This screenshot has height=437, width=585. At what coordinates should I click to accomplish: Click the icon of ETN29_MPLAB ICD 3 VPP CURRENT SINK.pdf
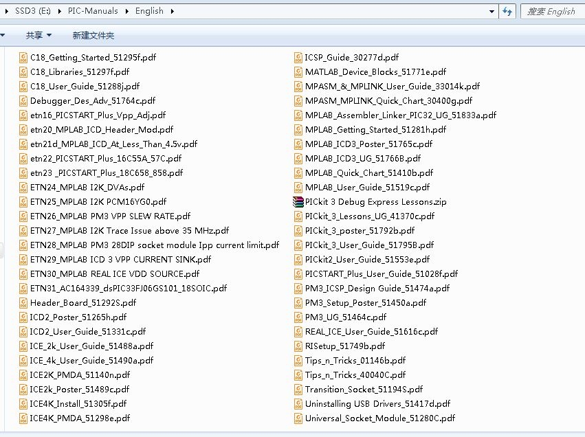(x=23, y=260)
